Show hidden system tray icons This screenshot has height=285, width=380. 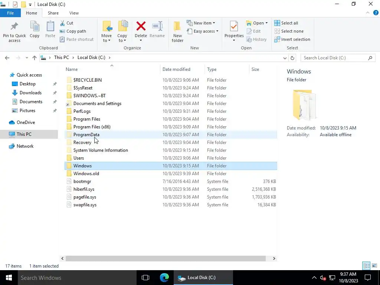(x=314, y=278)
